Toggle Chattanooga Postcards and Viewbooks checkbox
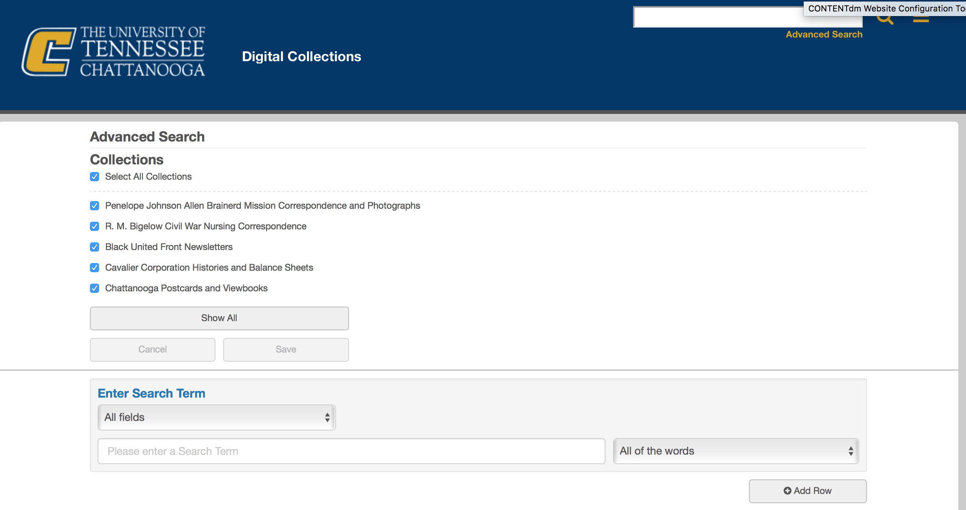This screenshot has height=510, width=966. (95, 288)
